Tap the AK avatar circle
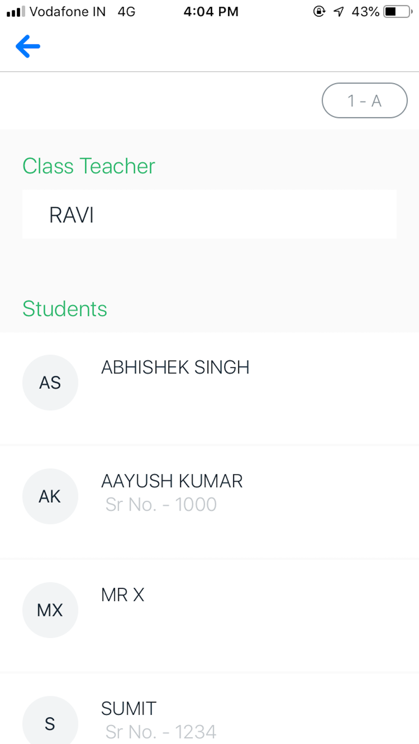The width and height of the screenshot is (419, 744). (x=50, y=496)
